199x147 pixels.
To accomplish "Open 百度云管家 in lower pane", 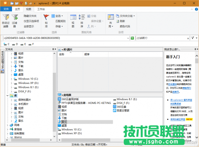I will [121, 110].
